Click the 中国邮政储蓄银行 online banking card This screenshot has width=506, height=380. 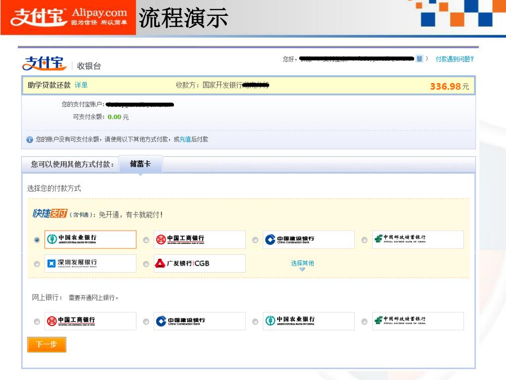(418, 321)
